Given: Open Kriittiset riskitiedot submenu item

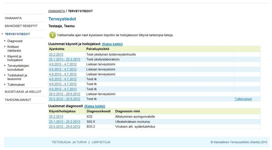Looking at the screenshot, I should point(14,49).
